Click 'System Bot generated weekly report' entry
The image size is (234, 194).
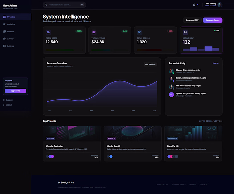[x=194, y=95]
